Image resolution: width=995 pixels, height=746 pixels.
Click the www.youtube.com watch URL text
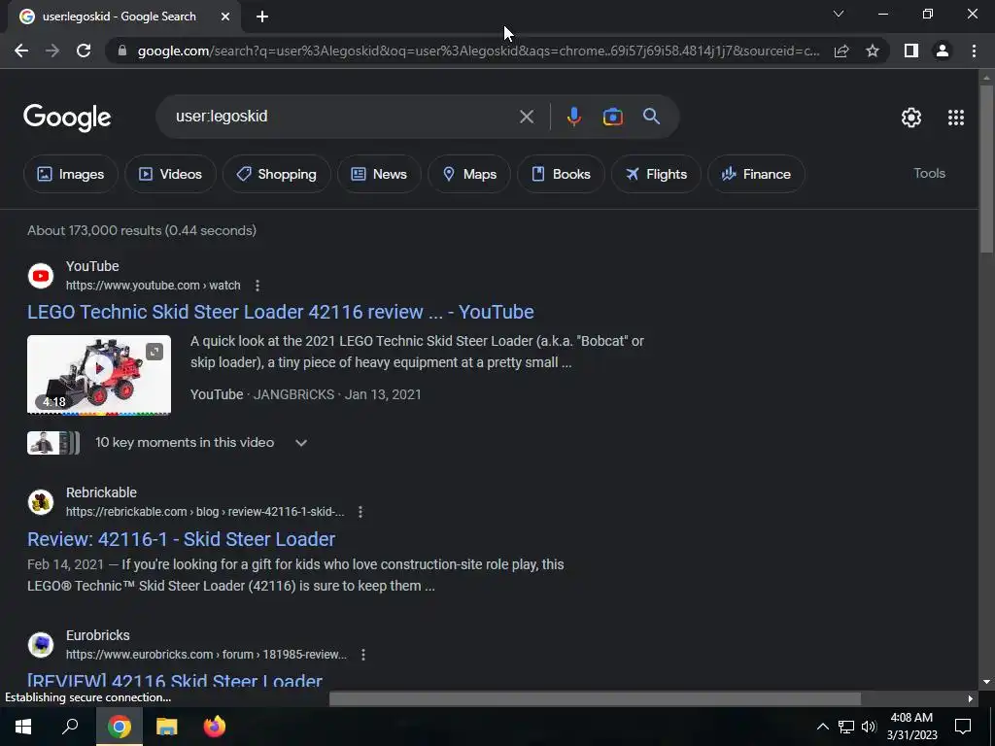153,286
